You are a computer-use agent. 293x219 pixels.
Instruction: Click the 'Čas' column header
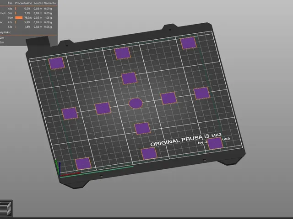coord(10,3)
